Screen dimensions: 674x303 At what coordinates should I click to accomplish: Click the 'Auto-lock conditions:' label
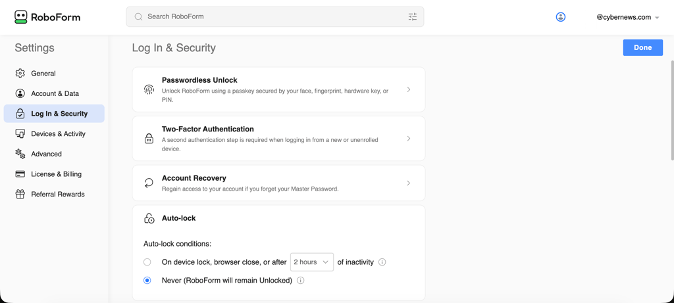click(178, 245)
